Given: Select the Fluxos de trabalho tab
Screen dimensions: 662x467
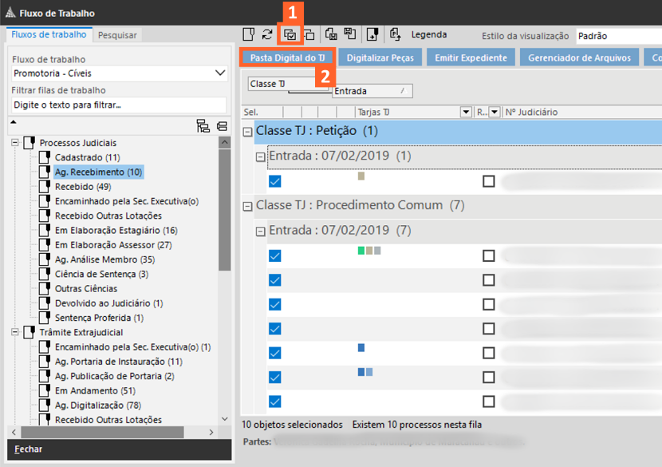Looking at the screenshot, I should pos(49,35).
